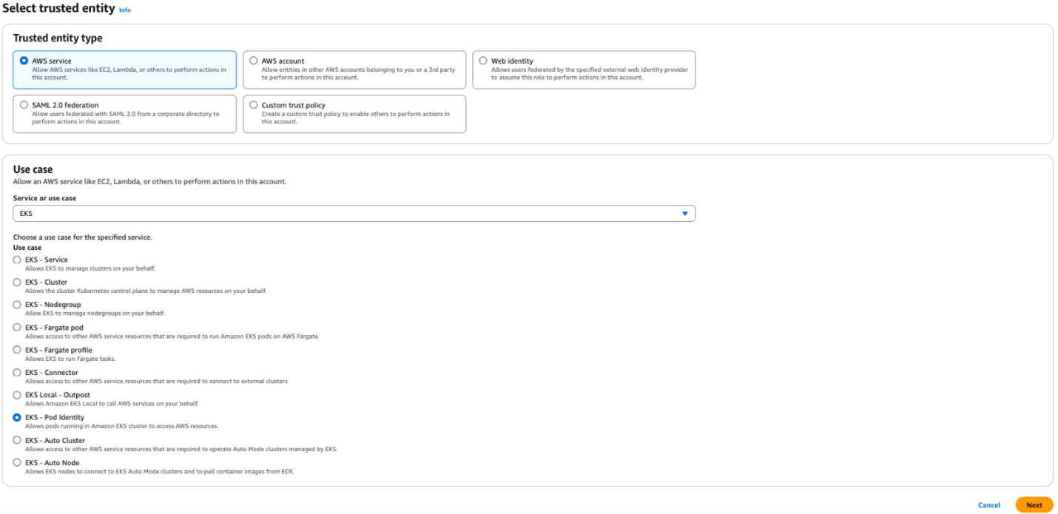The height and width of the screenshot is (514, 1058).
Task: Select EKS - Fargate profile use case
Action: pos(17,349)
